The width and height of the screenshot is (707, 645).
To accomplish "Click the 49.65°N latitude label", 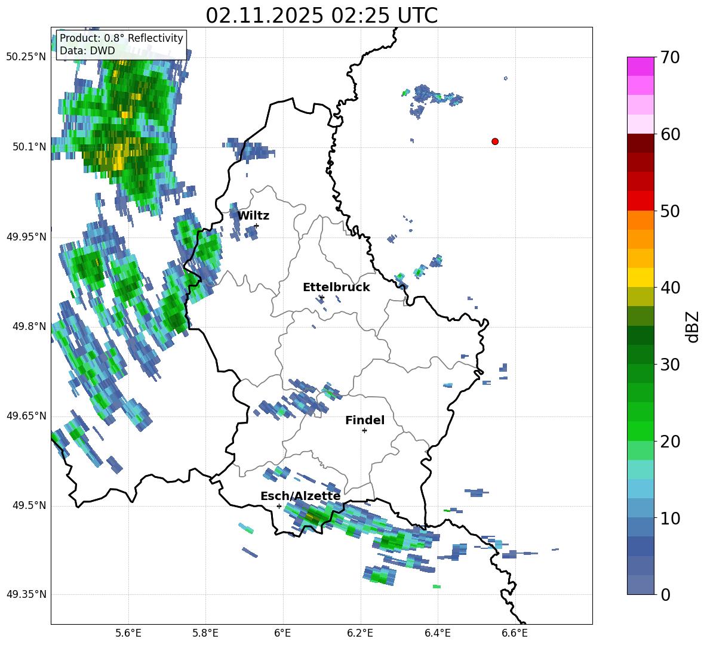I will coord(26,416).
